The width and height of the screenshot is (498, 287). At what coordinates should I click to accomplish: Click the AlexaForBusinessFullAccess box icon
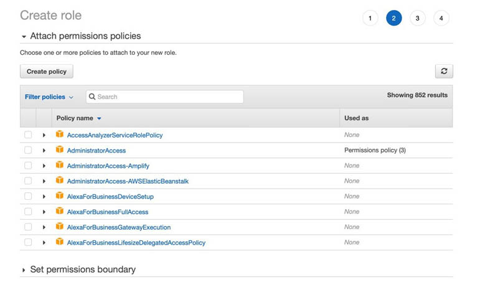click(59, 211)
